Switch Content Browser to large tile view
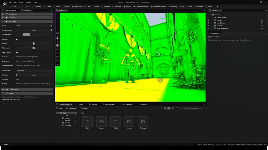This screenshot has height=150, width=268. [x=165, y=108]
